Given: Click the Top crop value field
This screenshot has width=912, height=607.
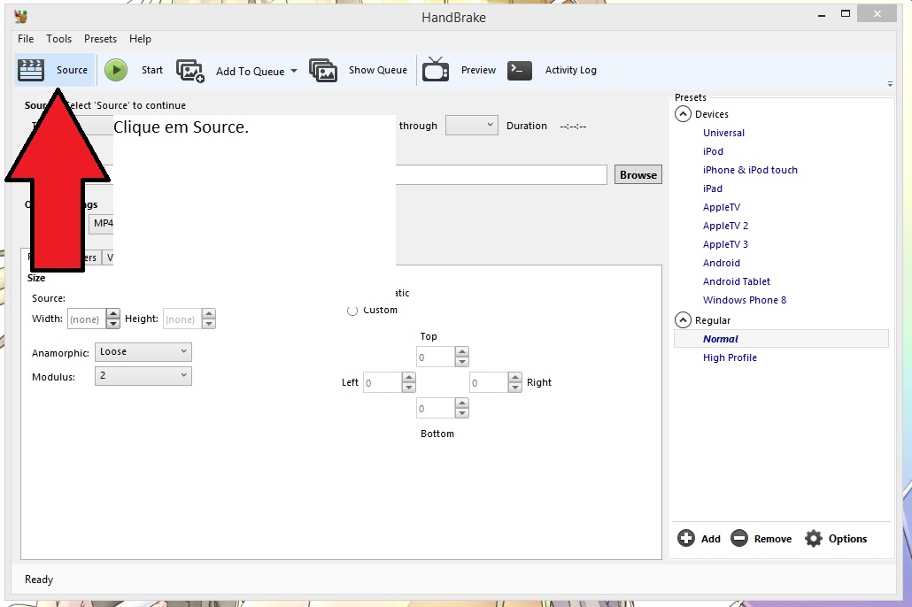Looking at the screenshot, I should [435, 357].
